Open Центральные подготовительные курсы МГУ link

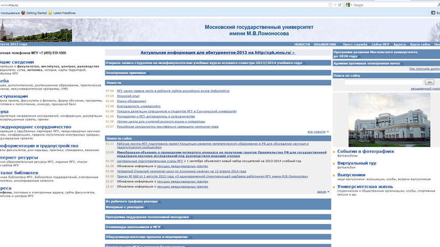pos(150,161)
